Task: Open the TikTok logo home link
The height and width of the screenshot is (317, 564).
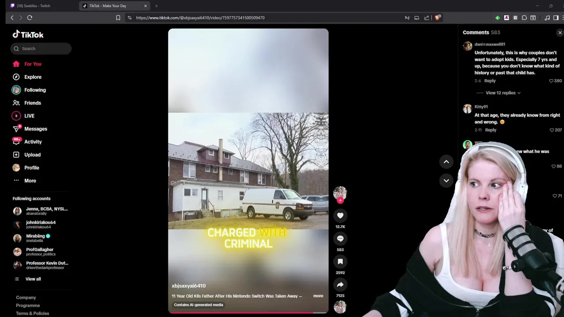Action: (x=28, y=34)
